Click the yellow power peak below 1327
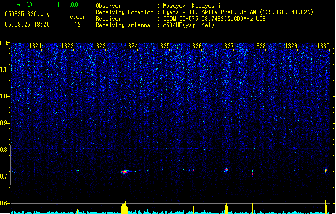 (226, 209)
